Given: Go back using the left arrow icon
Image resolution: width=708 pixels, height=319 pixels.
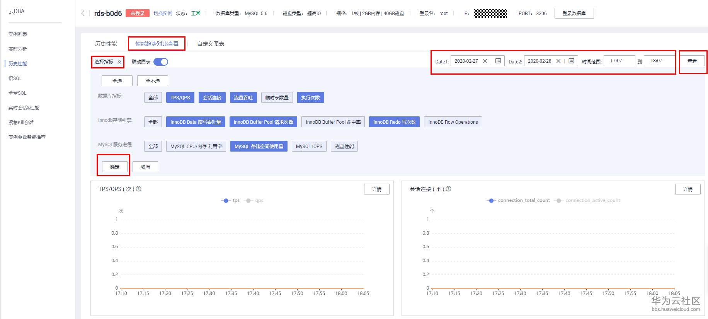Looking at the screenshot, I should (83, 13).
